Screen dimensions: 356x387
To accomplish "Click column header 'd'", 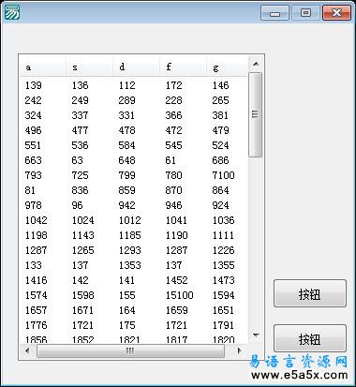I will [x=136, y=67].
